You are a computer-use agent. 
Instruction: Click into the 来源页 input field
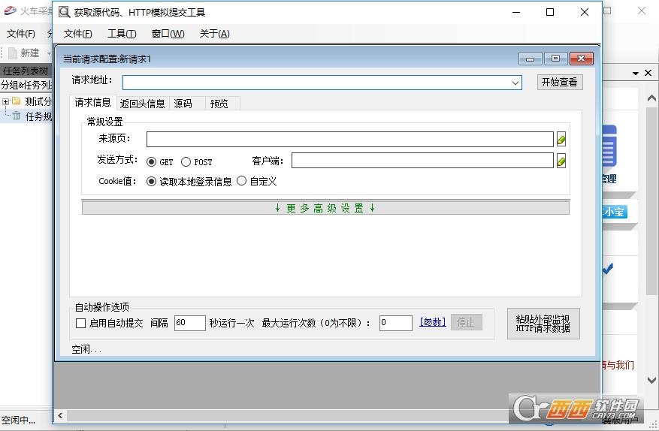(349, 140)
